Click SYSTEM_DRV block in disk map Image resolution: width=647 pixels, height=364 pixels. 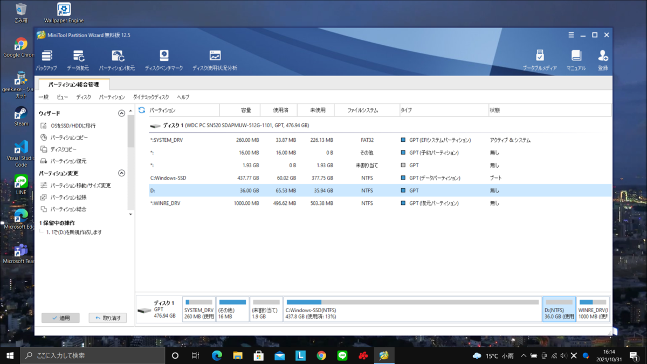point(199,309)
